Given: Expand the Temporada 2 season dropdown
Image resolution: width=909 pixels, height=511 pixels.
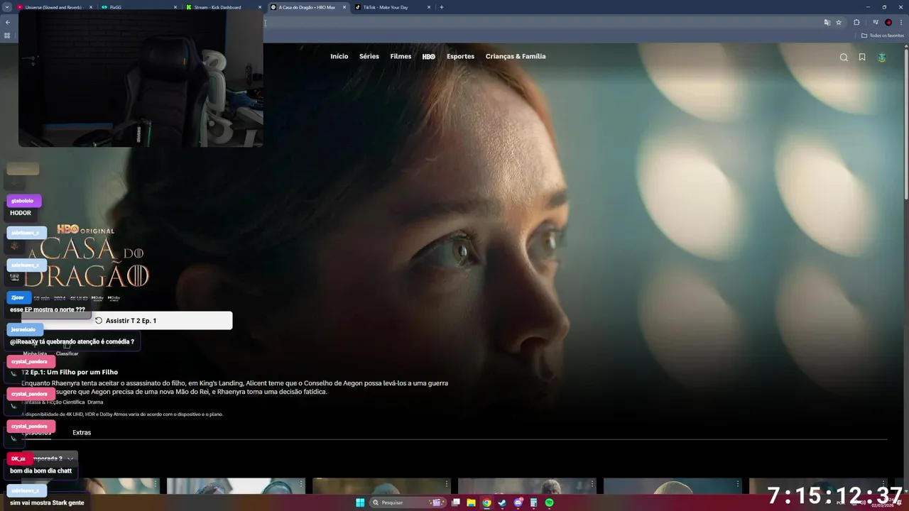Looking at the screenshot, I should pyautogui.click(x=48, y=458).
